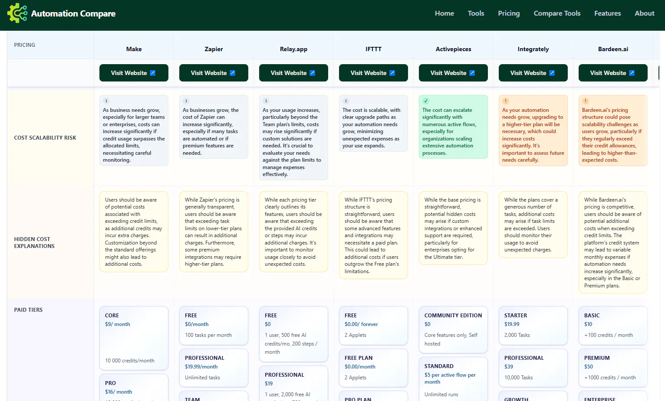Click Make's hidden cost explanation card
Image resolution: width=665 pixels, height=401 pixels.
coord(134,232)
